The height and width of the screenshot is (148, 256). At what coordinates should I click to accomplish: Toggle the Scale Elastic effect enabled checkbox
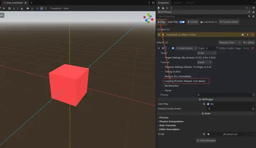[173, 48]
